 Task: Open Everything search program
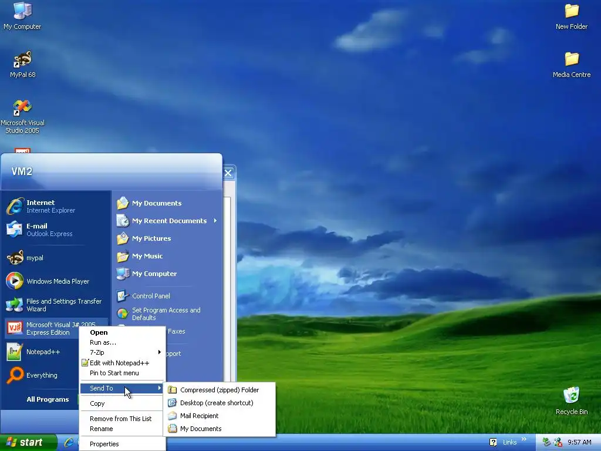(x=42, y=375)
